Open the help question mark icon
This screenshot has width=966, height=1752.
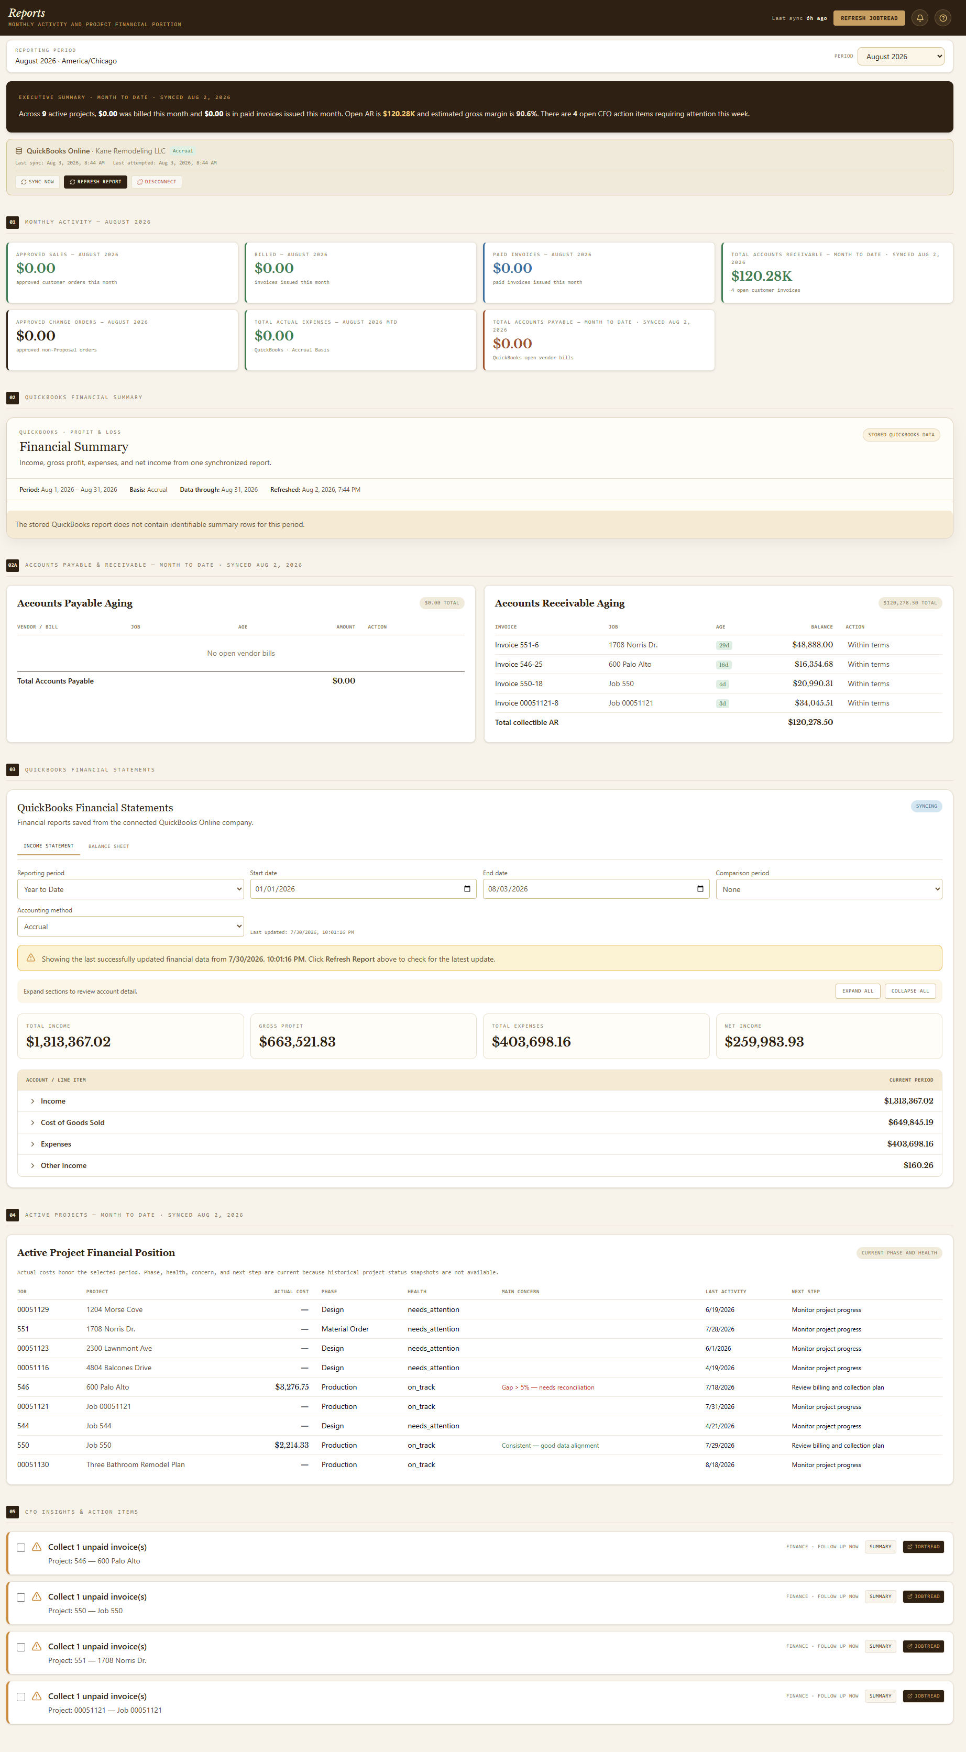click(x=943, y=18)
